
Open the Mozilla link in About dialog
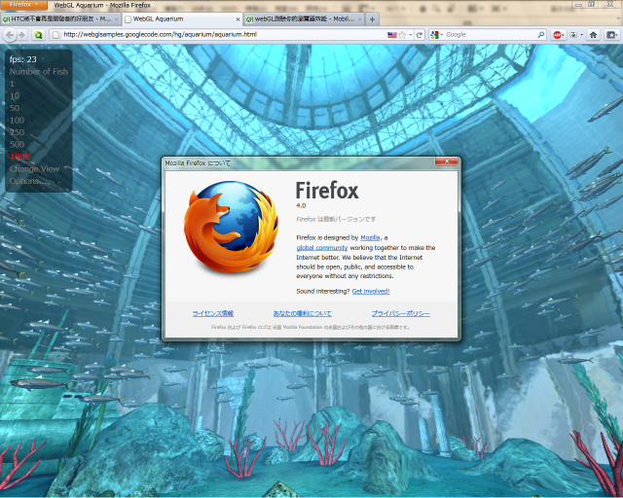pyautogui.click(x=370, y=237)
